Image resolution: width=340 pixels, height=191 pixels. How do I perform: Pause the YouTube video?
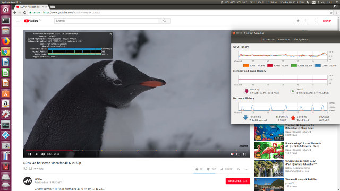pos(30,154)
